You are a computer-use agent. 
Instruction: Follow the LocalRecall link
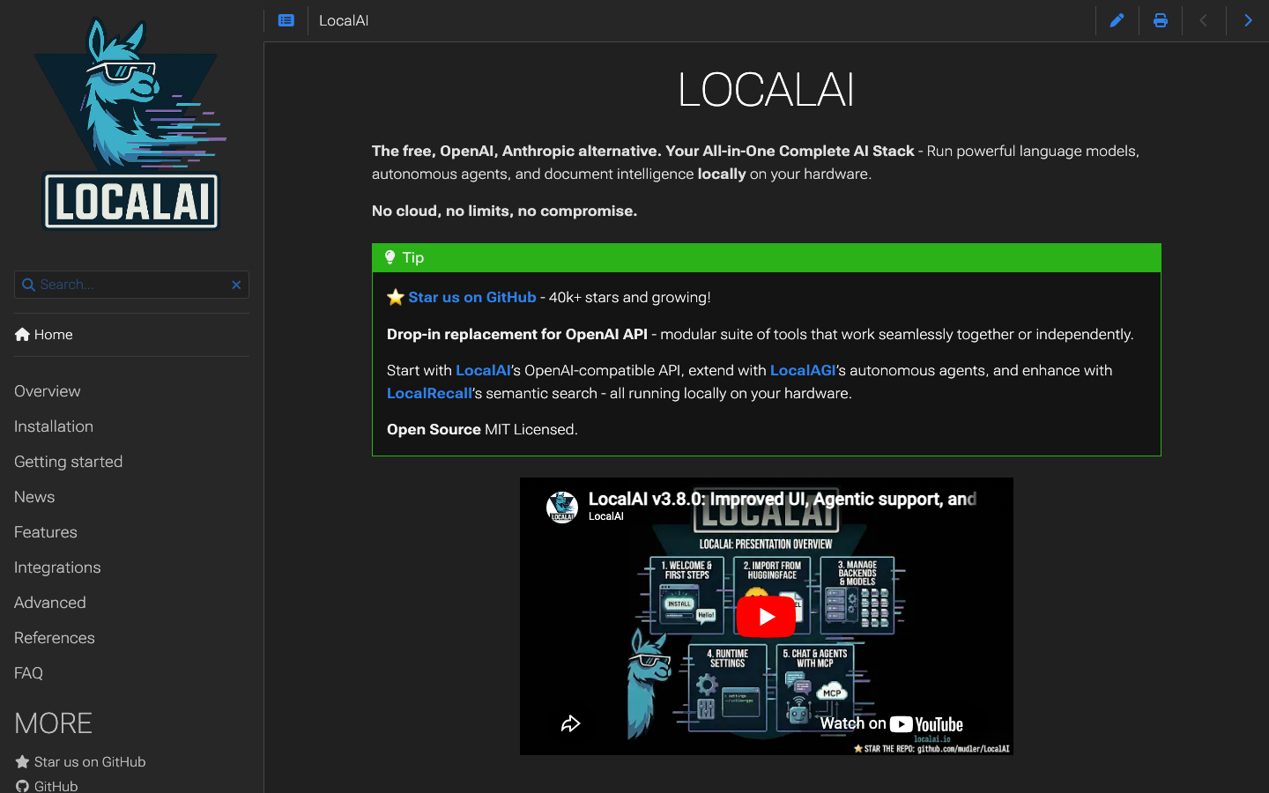point(429,393)
